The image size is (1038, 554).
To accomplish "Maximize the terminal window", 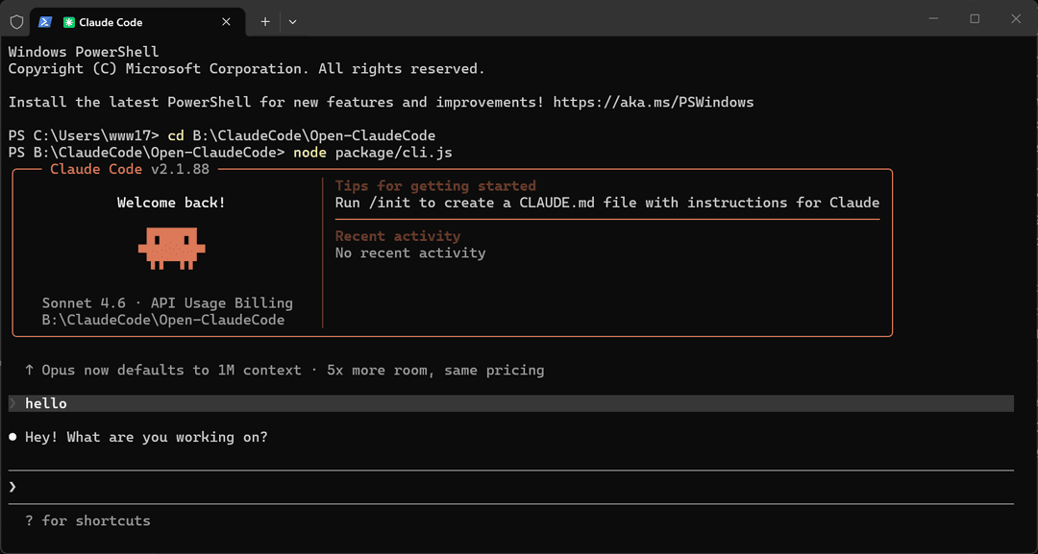I will [x=975, y=19].
